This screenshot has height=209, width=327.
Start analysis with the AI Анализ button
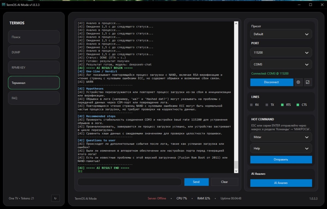[281, 183]
